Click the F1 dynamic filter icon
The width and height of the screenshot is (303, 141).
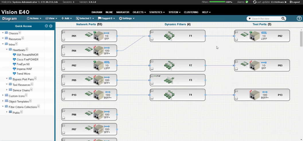click(169, 36)
